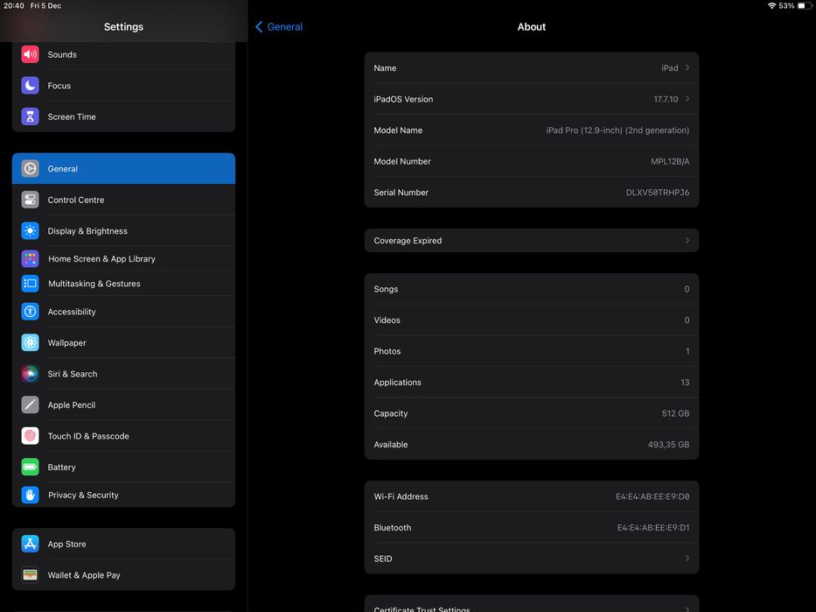Open Wallet & Apple Pay settings

[123, 575]
